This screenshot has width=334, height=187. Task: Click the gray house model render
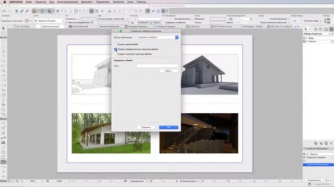click(210, 74)
